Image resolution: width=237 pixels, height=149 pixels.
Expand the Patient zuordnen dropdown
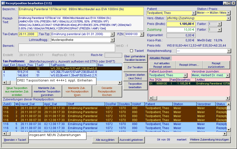point(185,75)
